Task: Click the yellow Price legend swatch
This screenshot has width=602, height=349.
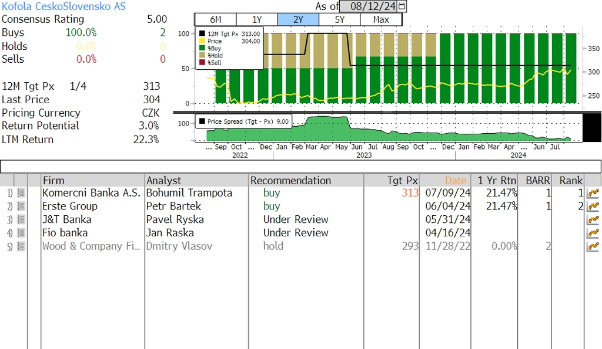Action: 202,41
